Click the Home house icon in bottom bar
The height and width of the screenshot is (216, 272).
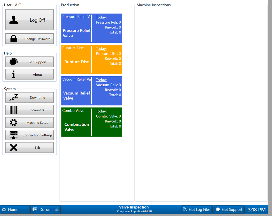[x=4, y=209]
